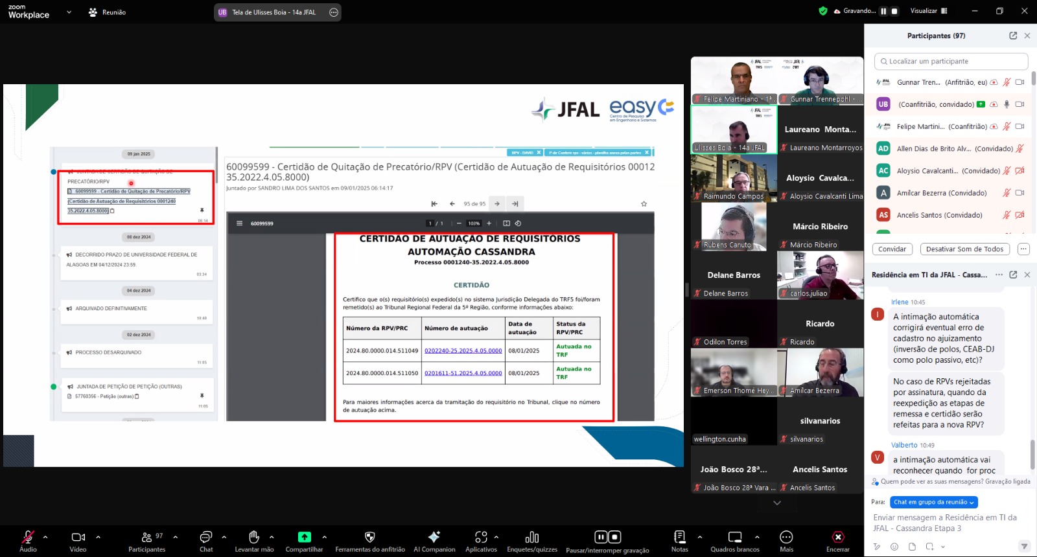Select Amilcar Bezerra video thumbnail

[x=821, y=372]
